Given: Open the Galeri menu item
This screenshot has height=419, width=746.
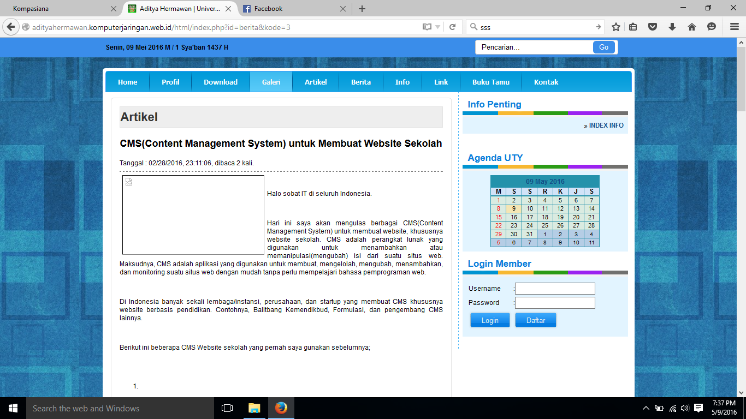Looking at the screenshot, I should (x=271, y=82).
